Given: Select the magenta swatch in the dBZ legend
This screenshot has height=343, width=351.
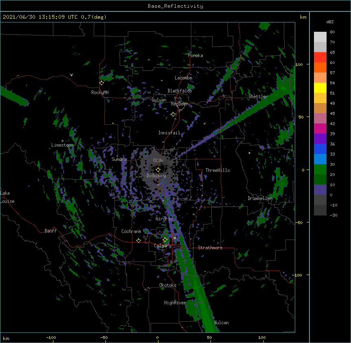Looking at the screenshot, I should click(320, 128).
